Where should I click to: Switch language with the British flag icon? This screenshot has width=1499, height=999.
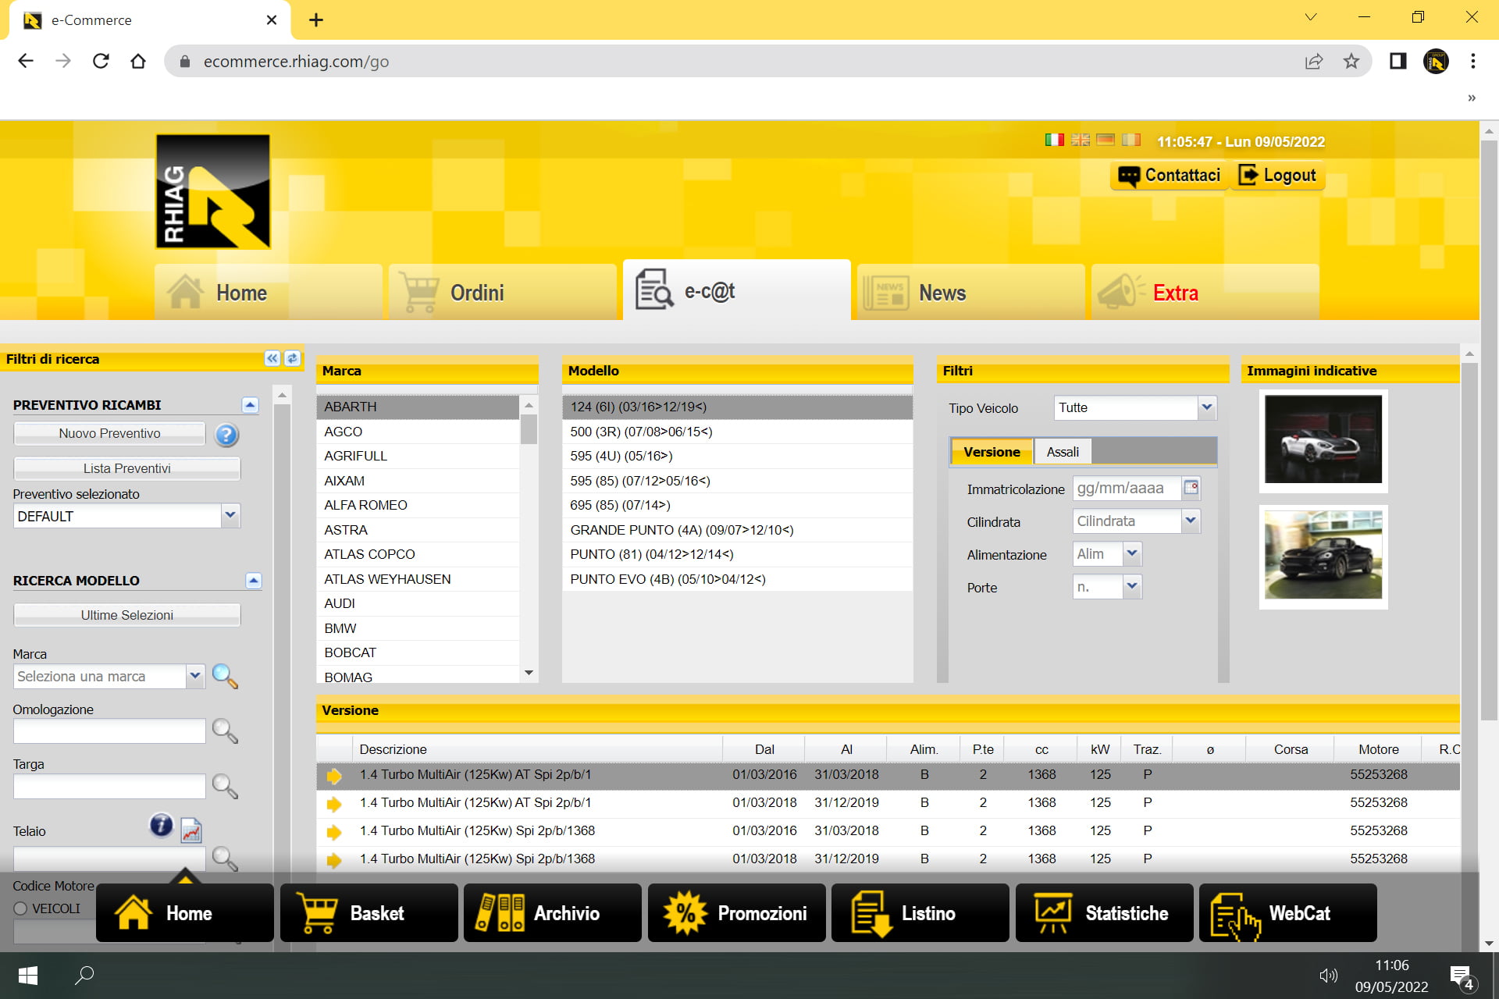click(1080, 140)
